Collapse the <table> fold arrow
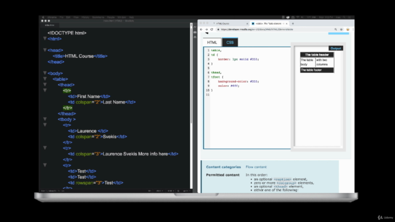395x222 pixels. click(45, 79)
